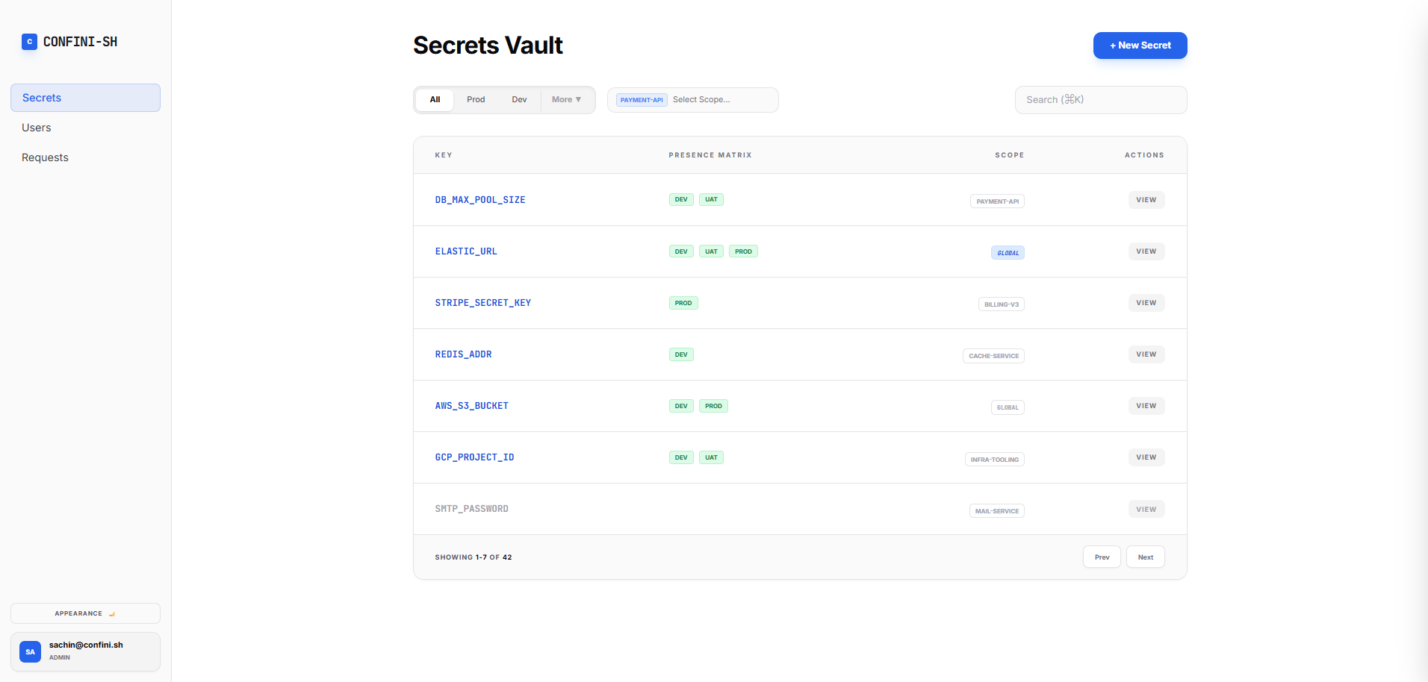Remove the PAYMENT-API scope filter chip

click(x=642, y=100)
